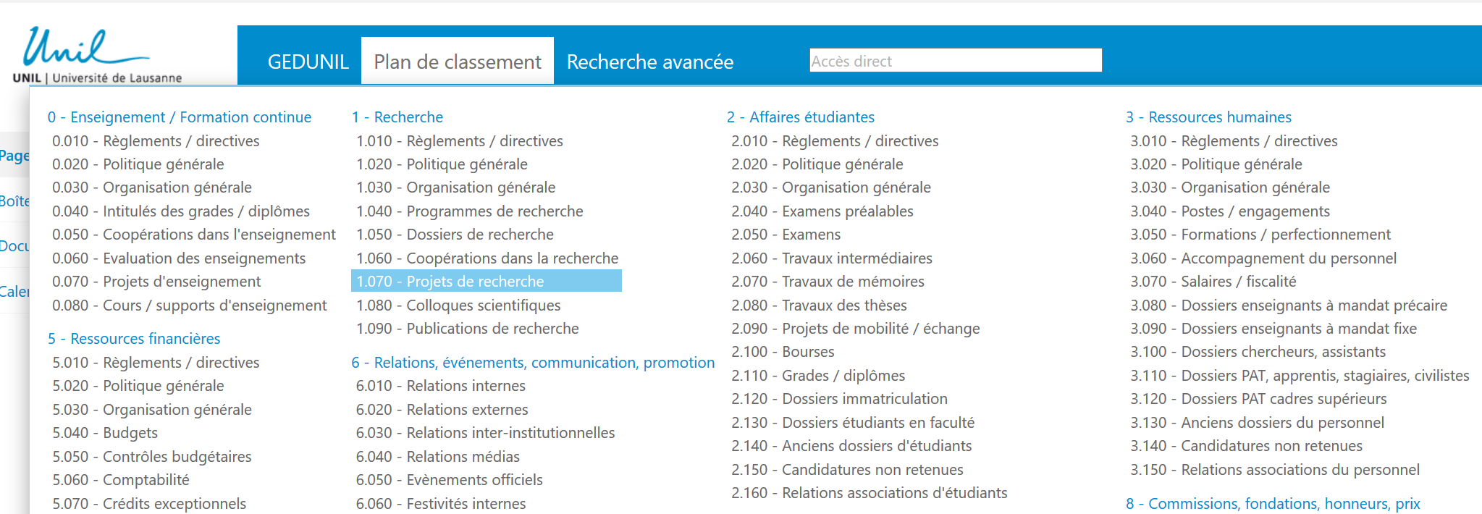Open the GEDUNIL tab
Image resolution: width=1482 pixels, height=514 pixels.
point(308,62)
